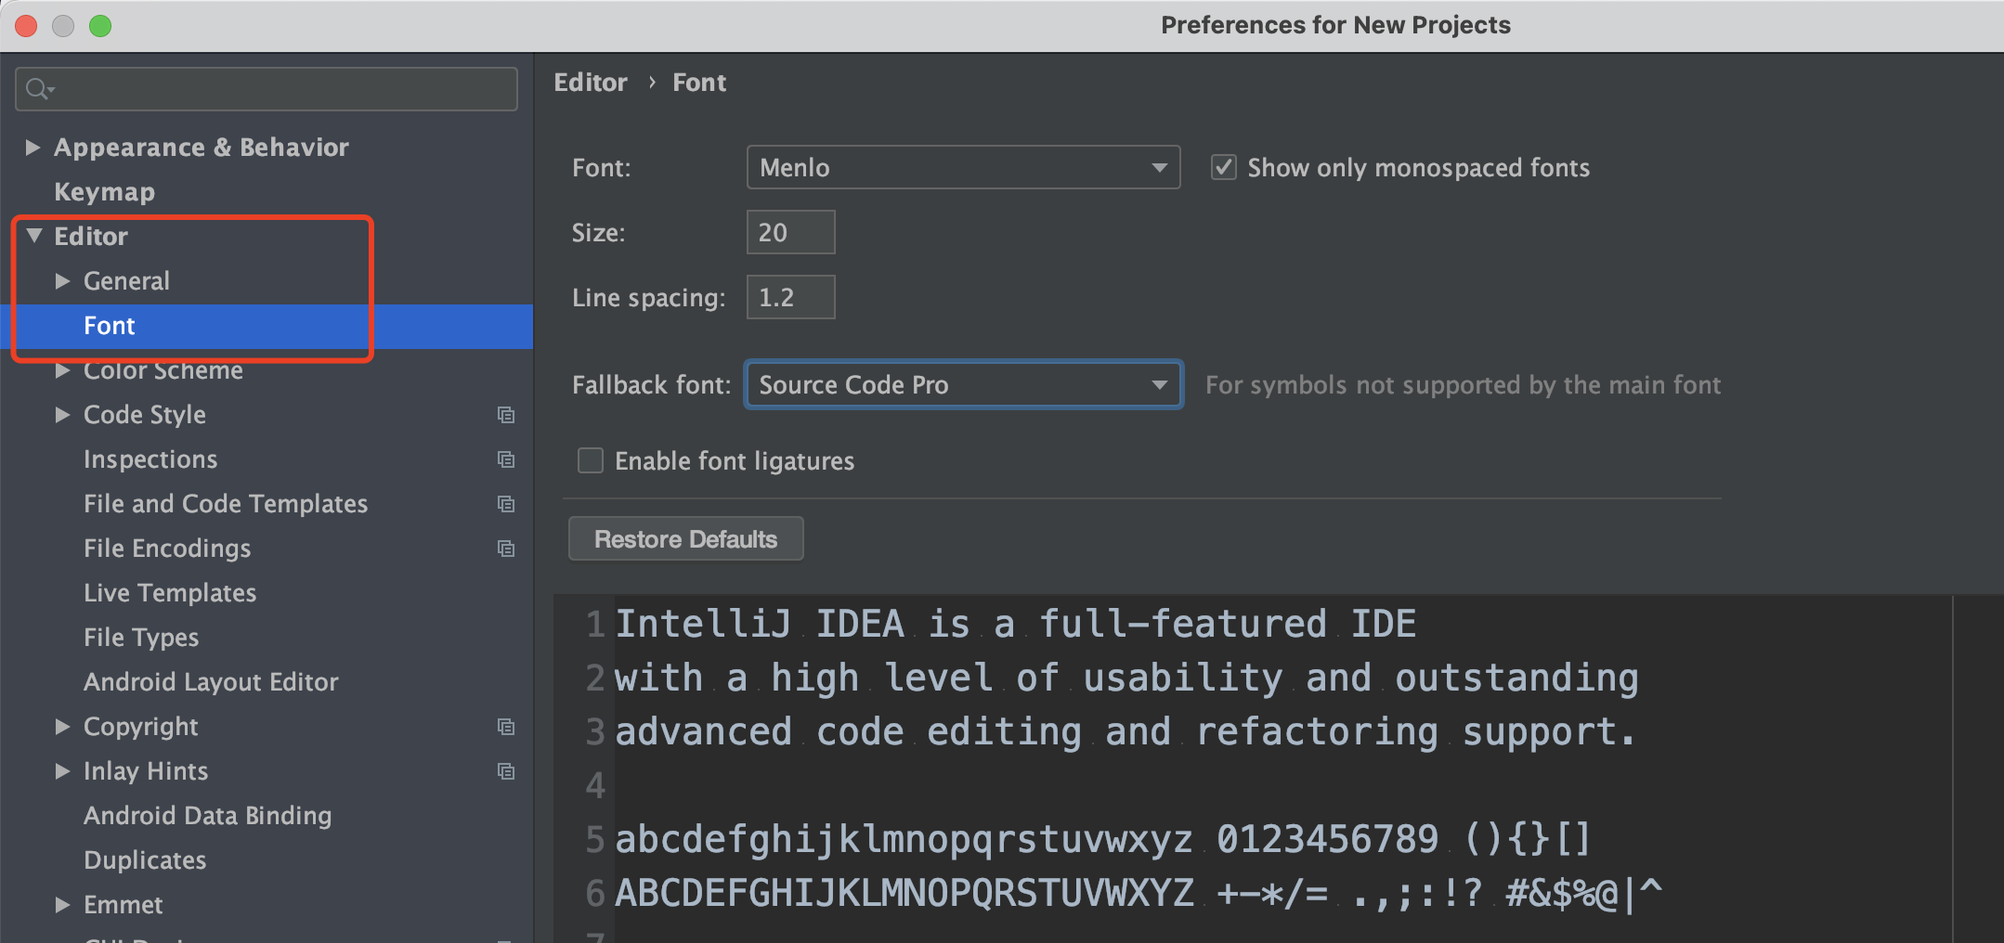The height and width of the screenshot is (943, 2004).
Task: Expand the Code Style node
Action: tap(62, 415)
